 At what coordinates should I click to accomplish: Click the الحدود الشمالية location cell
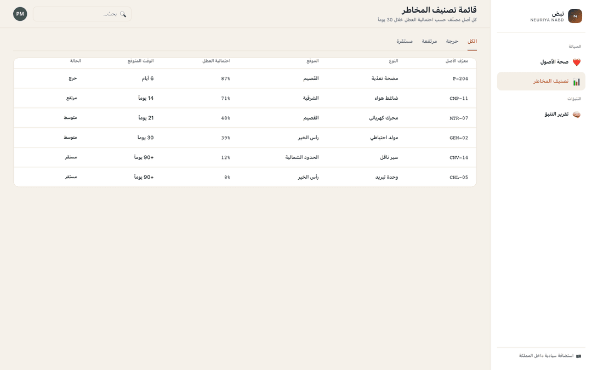coord(302,157)
